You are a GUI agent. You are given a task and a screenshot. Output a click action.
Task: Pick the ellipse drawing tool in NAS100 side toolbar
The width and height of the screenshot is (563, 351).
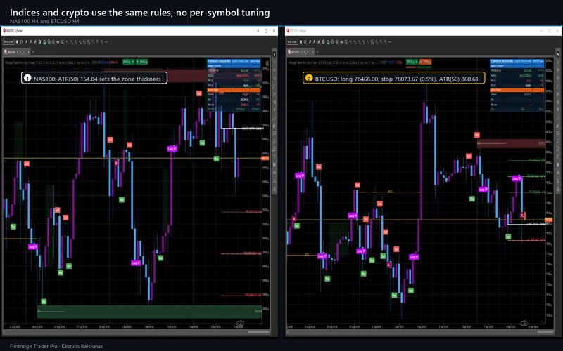point(274,141)
